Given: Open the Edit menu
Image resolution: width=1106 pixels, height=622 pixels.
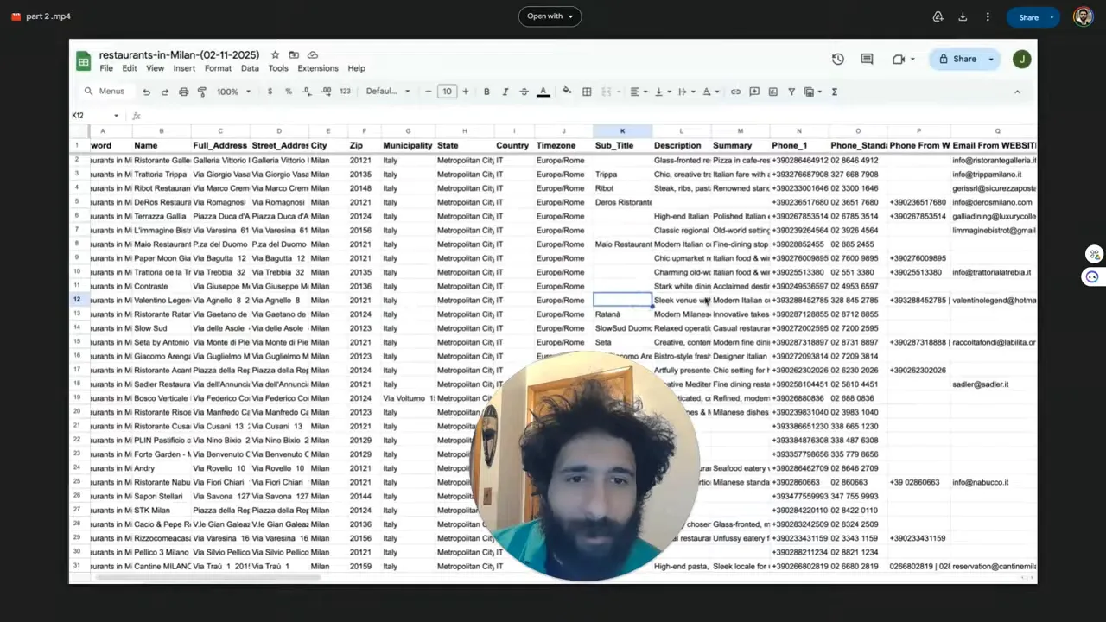Looking at the screenshot, I should pos(130,68).
